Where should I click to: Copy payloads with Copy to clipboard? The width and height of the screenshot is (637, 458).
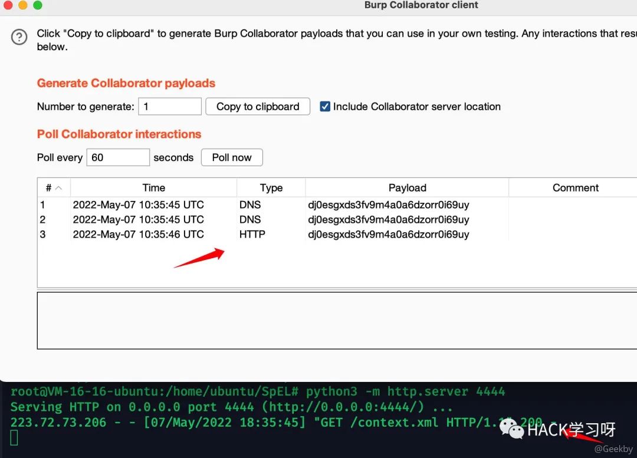click(258, 106)
